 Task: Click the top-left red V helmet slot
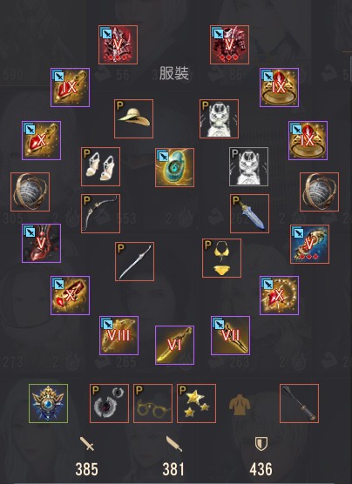tap(118, 44)
